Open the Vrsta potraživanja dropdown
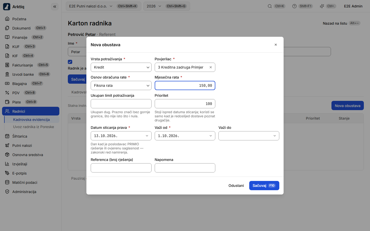 click(x=121, y=67)
